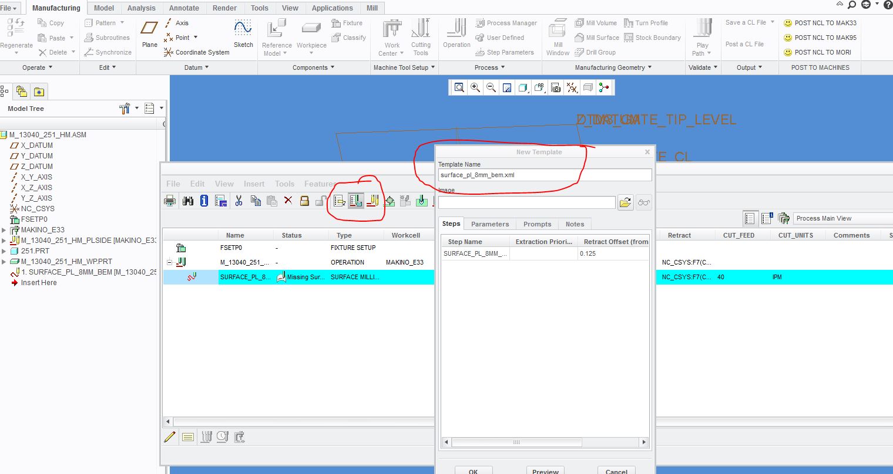Click the red X Delete icon
Screen dimensions: 893x474
tap(288, 201)
